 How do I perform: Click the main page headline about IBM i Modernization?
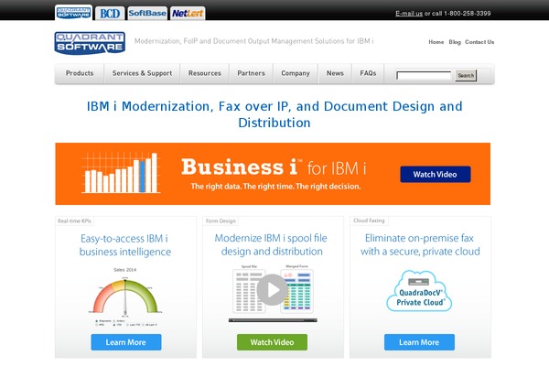click(274, 114)
